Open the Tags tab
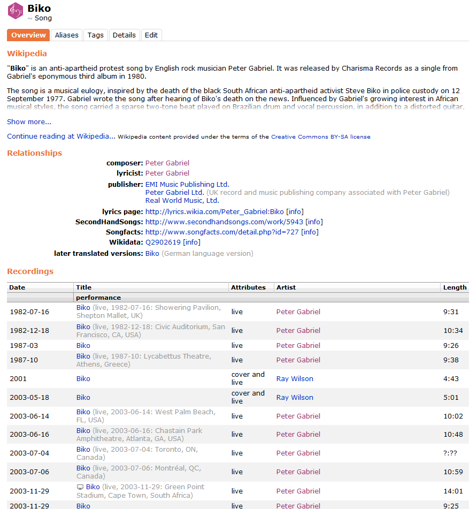The width and height of the screenshot is (470, 509). coord(95,35)
